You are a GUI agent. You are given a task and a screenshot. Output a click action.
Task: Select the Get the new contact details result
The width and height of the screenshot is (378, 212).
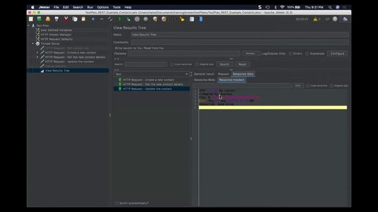point(151,84)
